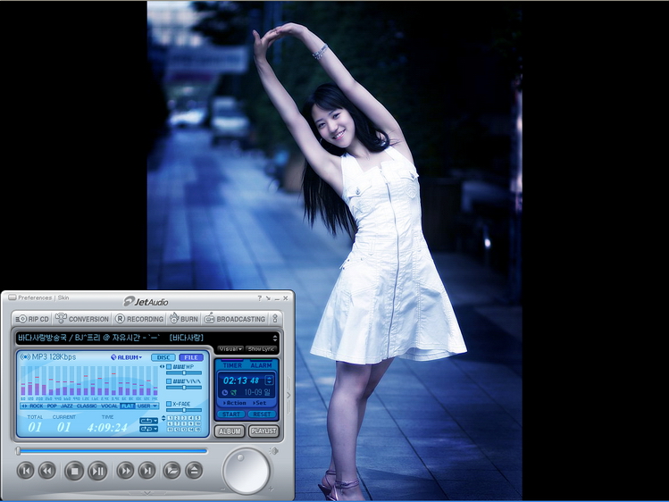Switch to FILE mode
This screenshot has height=502, width=669.
tap(191, 357)
